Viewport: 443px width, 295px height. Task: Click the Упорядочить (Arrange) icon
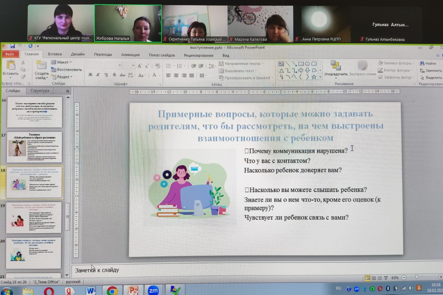click(336, 66)
